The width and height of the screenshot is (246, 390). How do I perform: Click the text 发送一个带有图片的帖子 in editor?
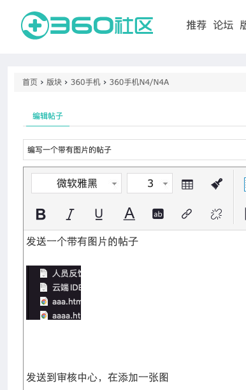[x=82, y=241]
